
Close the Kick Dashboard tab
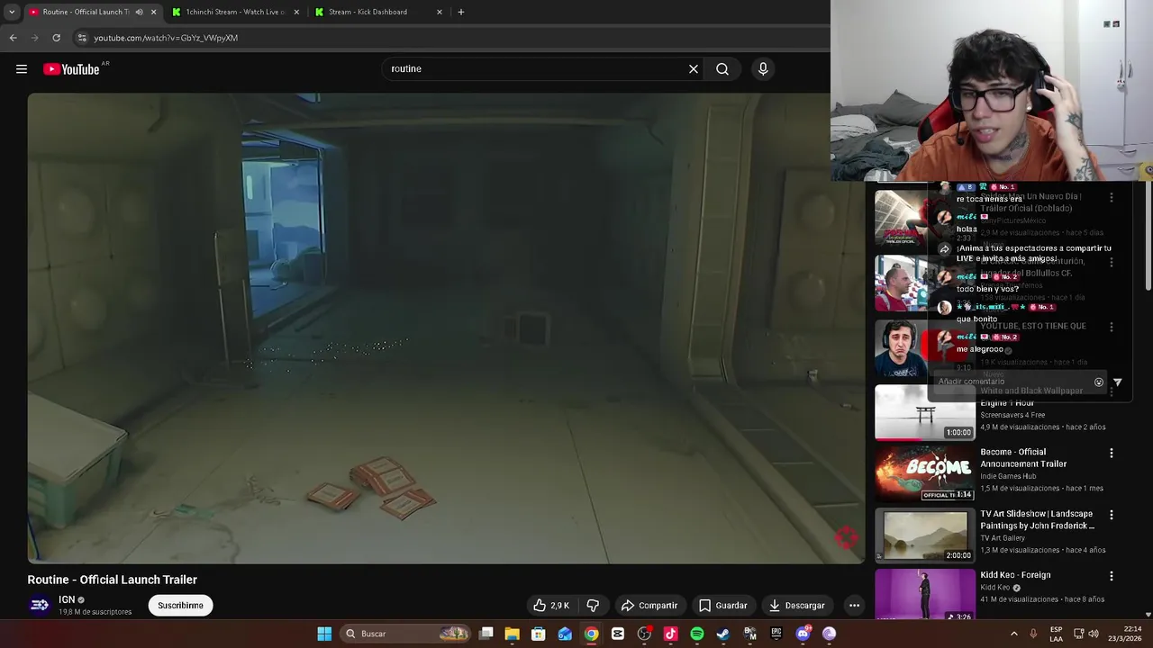point(440,12)
